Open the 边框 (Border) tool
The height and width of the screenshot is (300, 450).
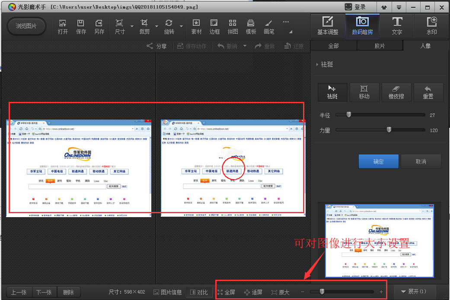pyautogui.click(x=214, y=26)
